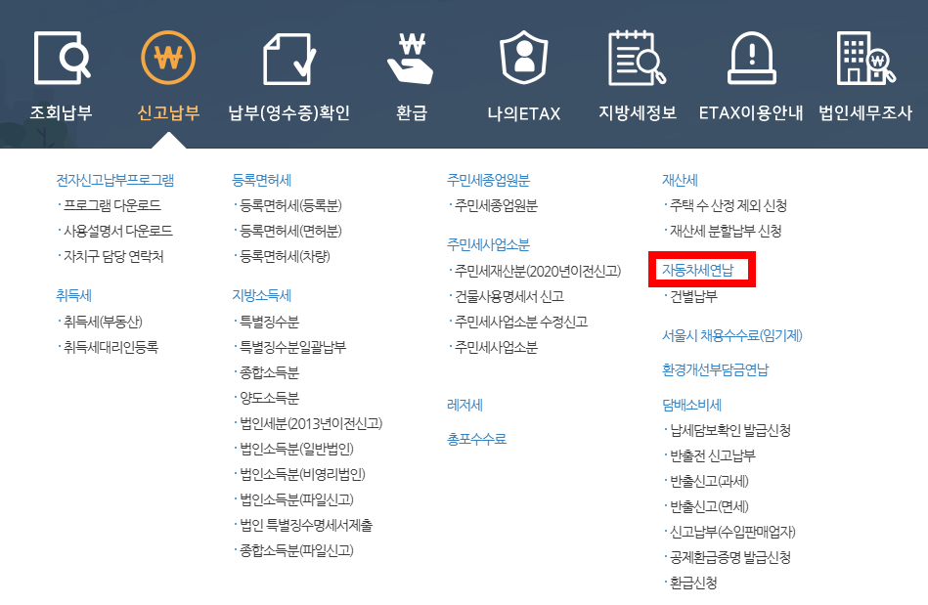This screenshot has height=605, width=928.
Task: Select 특별징수분 link
Action: pos(269,322)
